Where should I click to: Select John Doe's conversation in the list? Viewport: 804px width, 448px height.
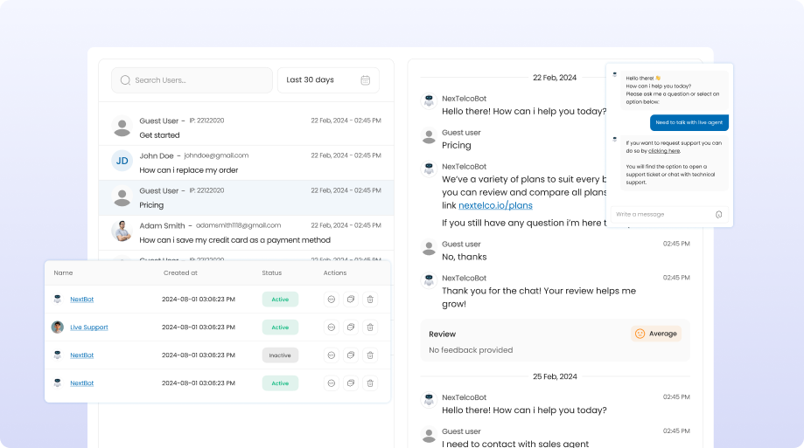pos(246,162)
